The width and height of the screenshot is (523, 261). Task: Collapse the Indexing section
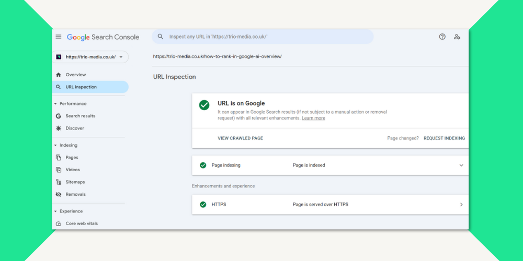[x=55, y=145]
